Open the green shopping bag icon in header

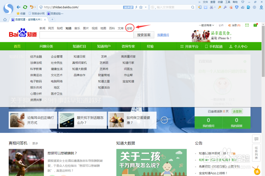point(255,25)
